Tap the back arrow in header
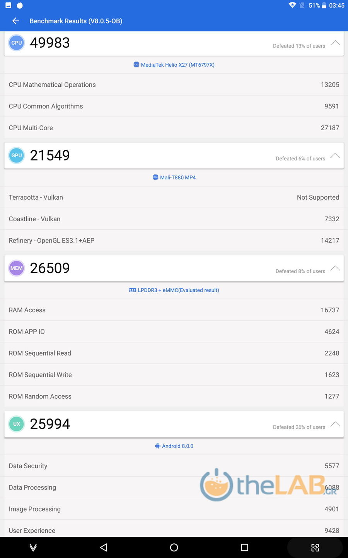The height and width of the screenshot is (558, 348). point(16,21)
